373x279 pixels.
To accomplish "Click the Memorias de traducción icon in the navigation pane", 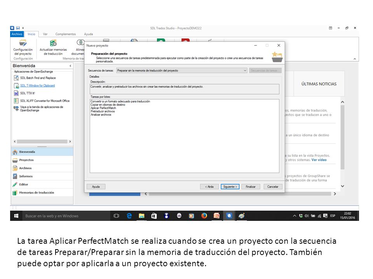I will tap(15, 193).
